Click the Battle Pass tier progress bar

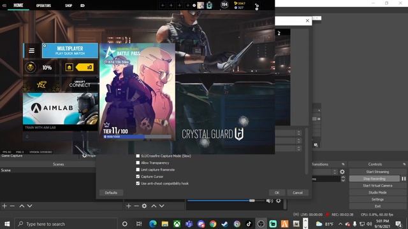pos(138,137)
